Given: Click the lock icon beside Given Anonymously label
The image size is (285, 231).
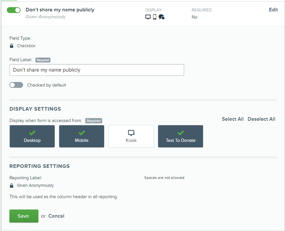Looking at the screenshot, I should pos(11,185).
